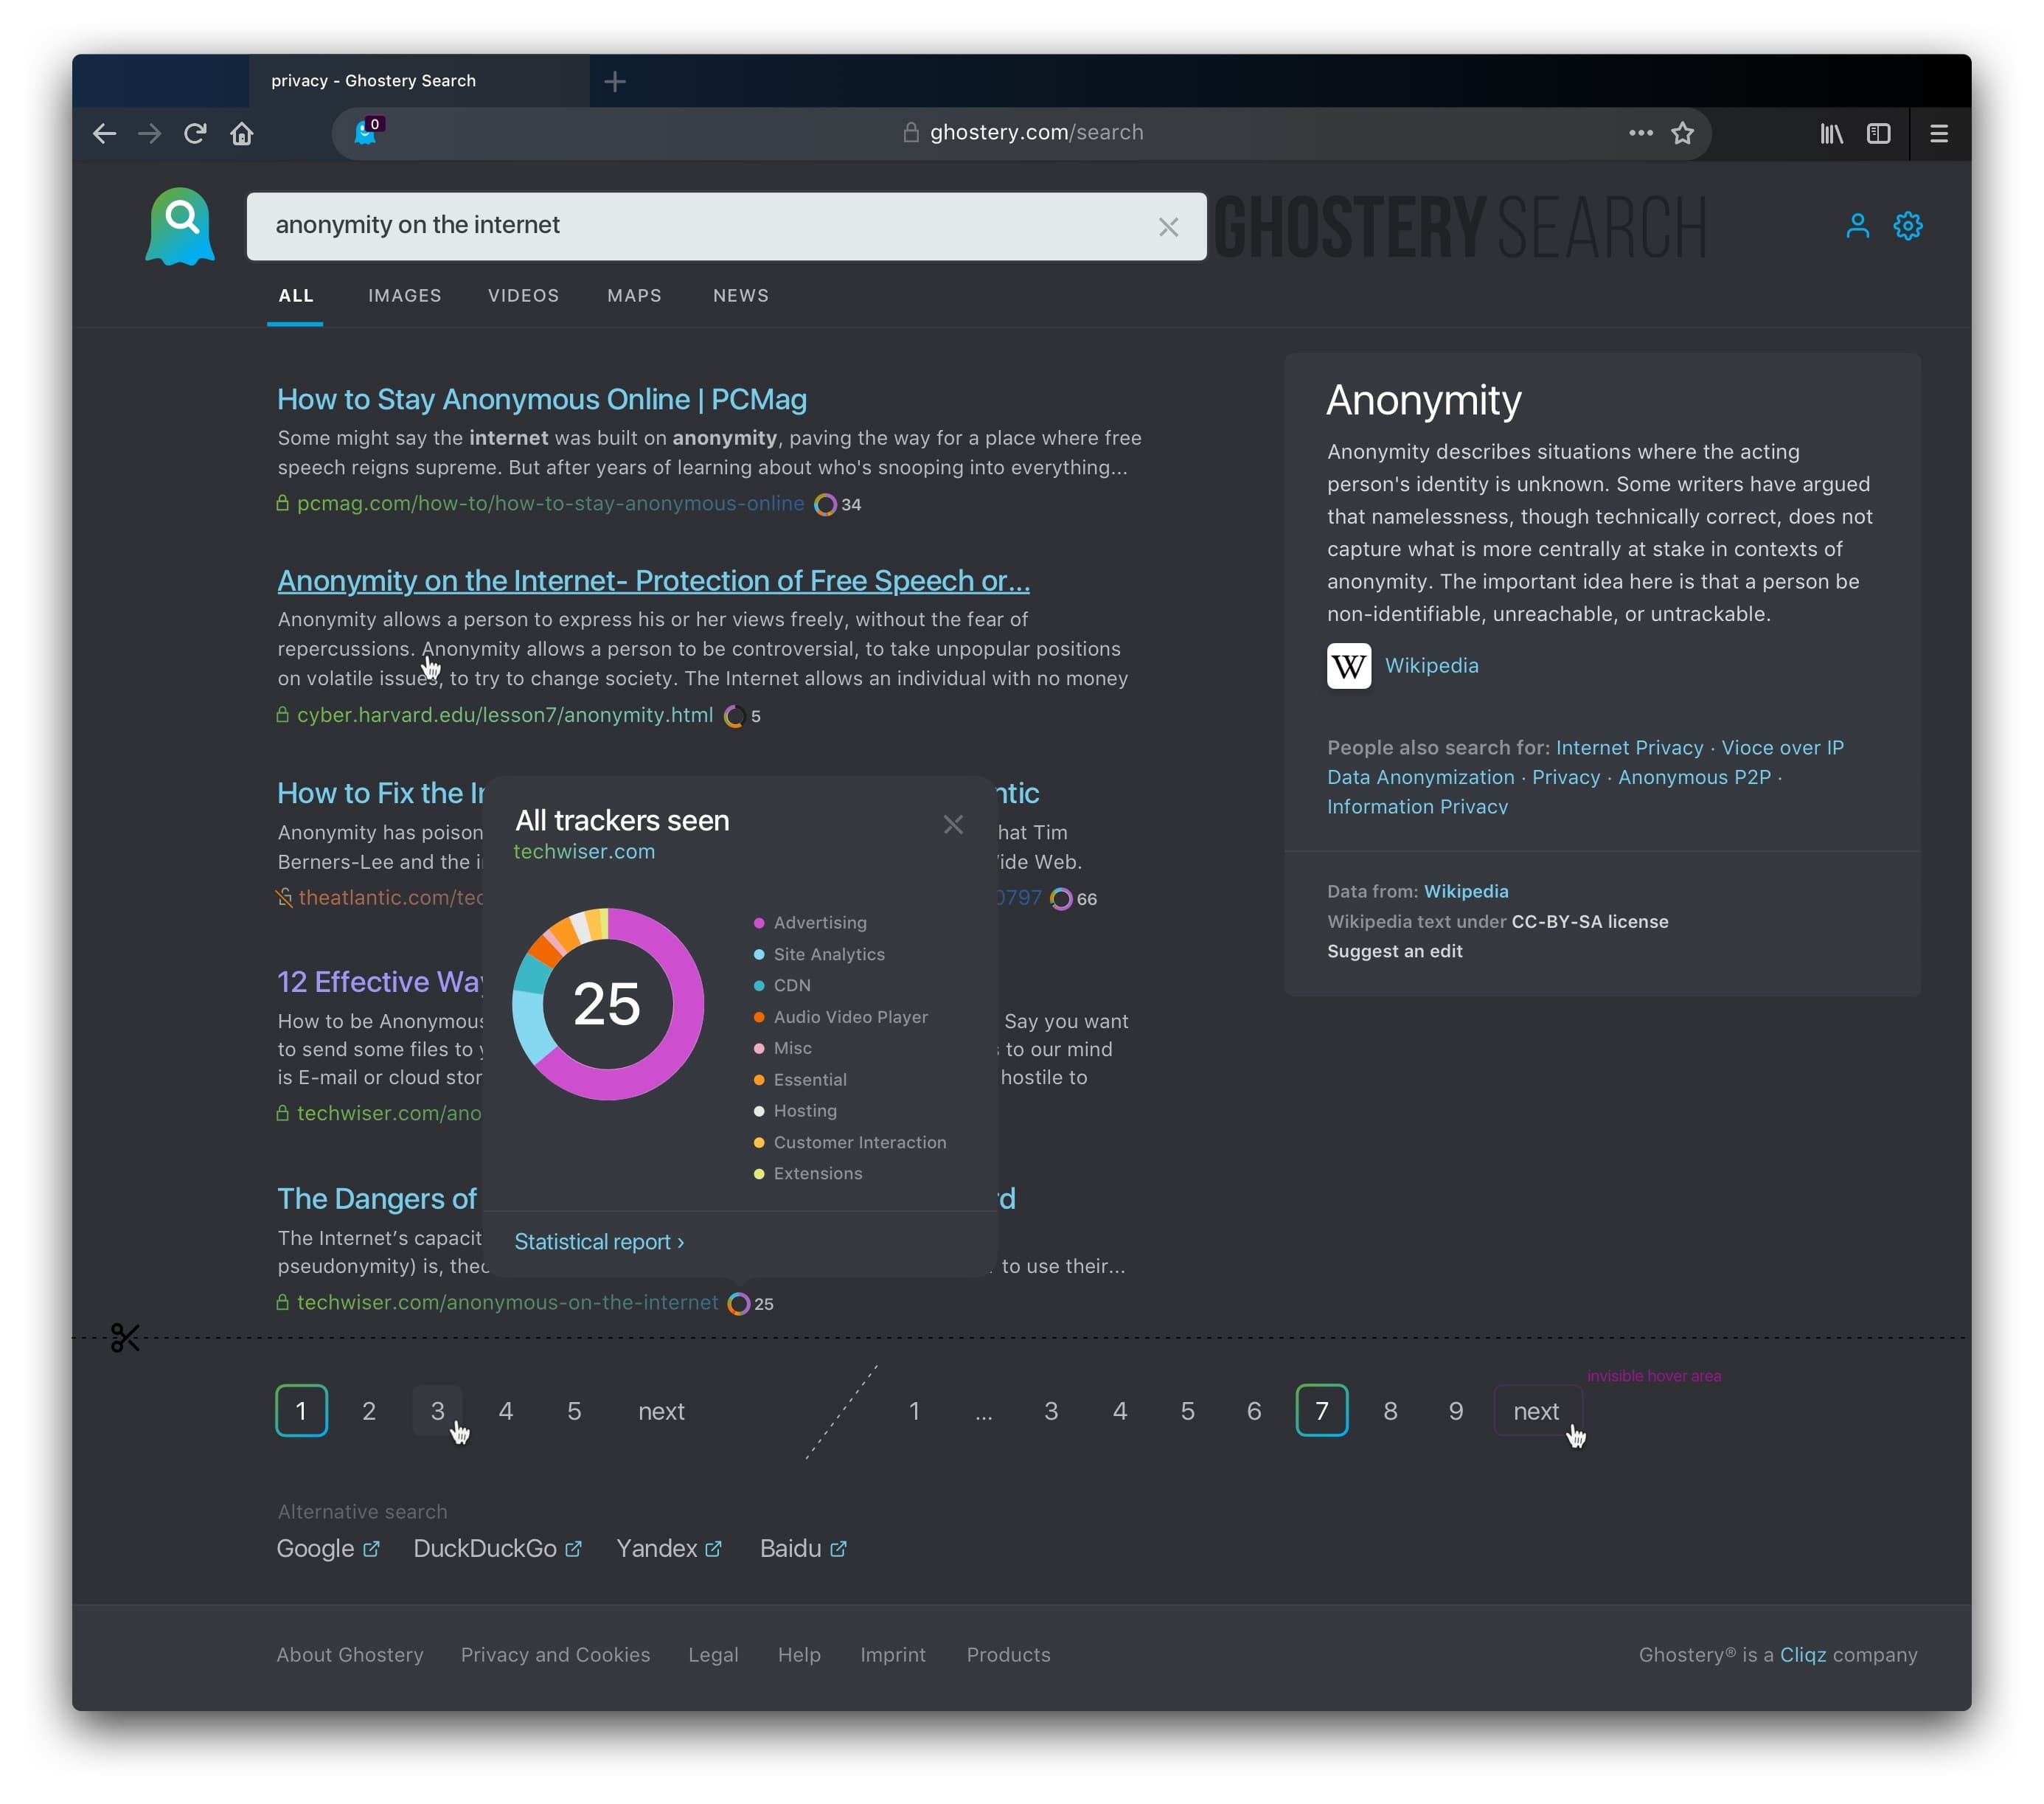Clear the search query with the X icon
The height and width of the screenshot is (1804, 2044).
(1168, 227)
